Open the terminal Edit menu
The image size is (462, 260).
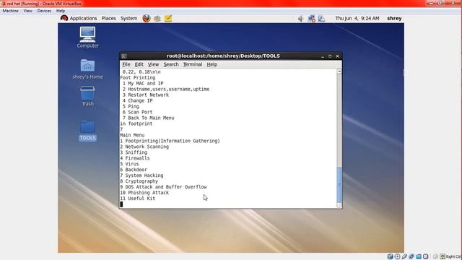click(139, 64)
